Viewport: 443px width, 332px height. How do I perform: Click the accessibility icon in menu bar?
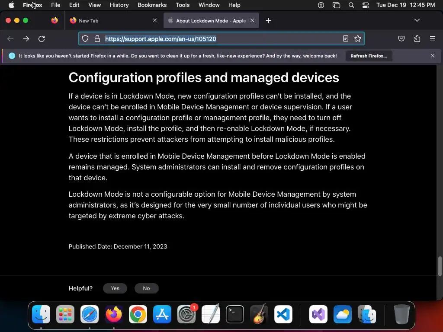click(321, 5)
